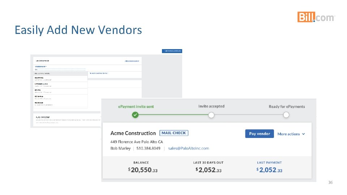
Task: Click the Primary Contact Name field
Action: [x=115, y=75]
